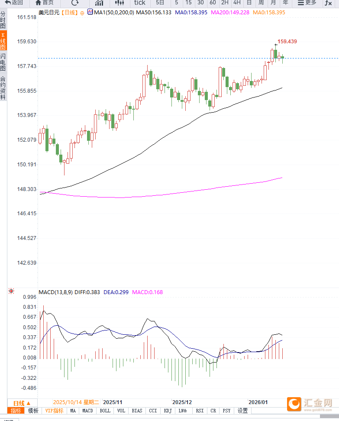339x421 pixels.
Task: Click the MA1 indicator icon beside title
Action: (90, 12)
